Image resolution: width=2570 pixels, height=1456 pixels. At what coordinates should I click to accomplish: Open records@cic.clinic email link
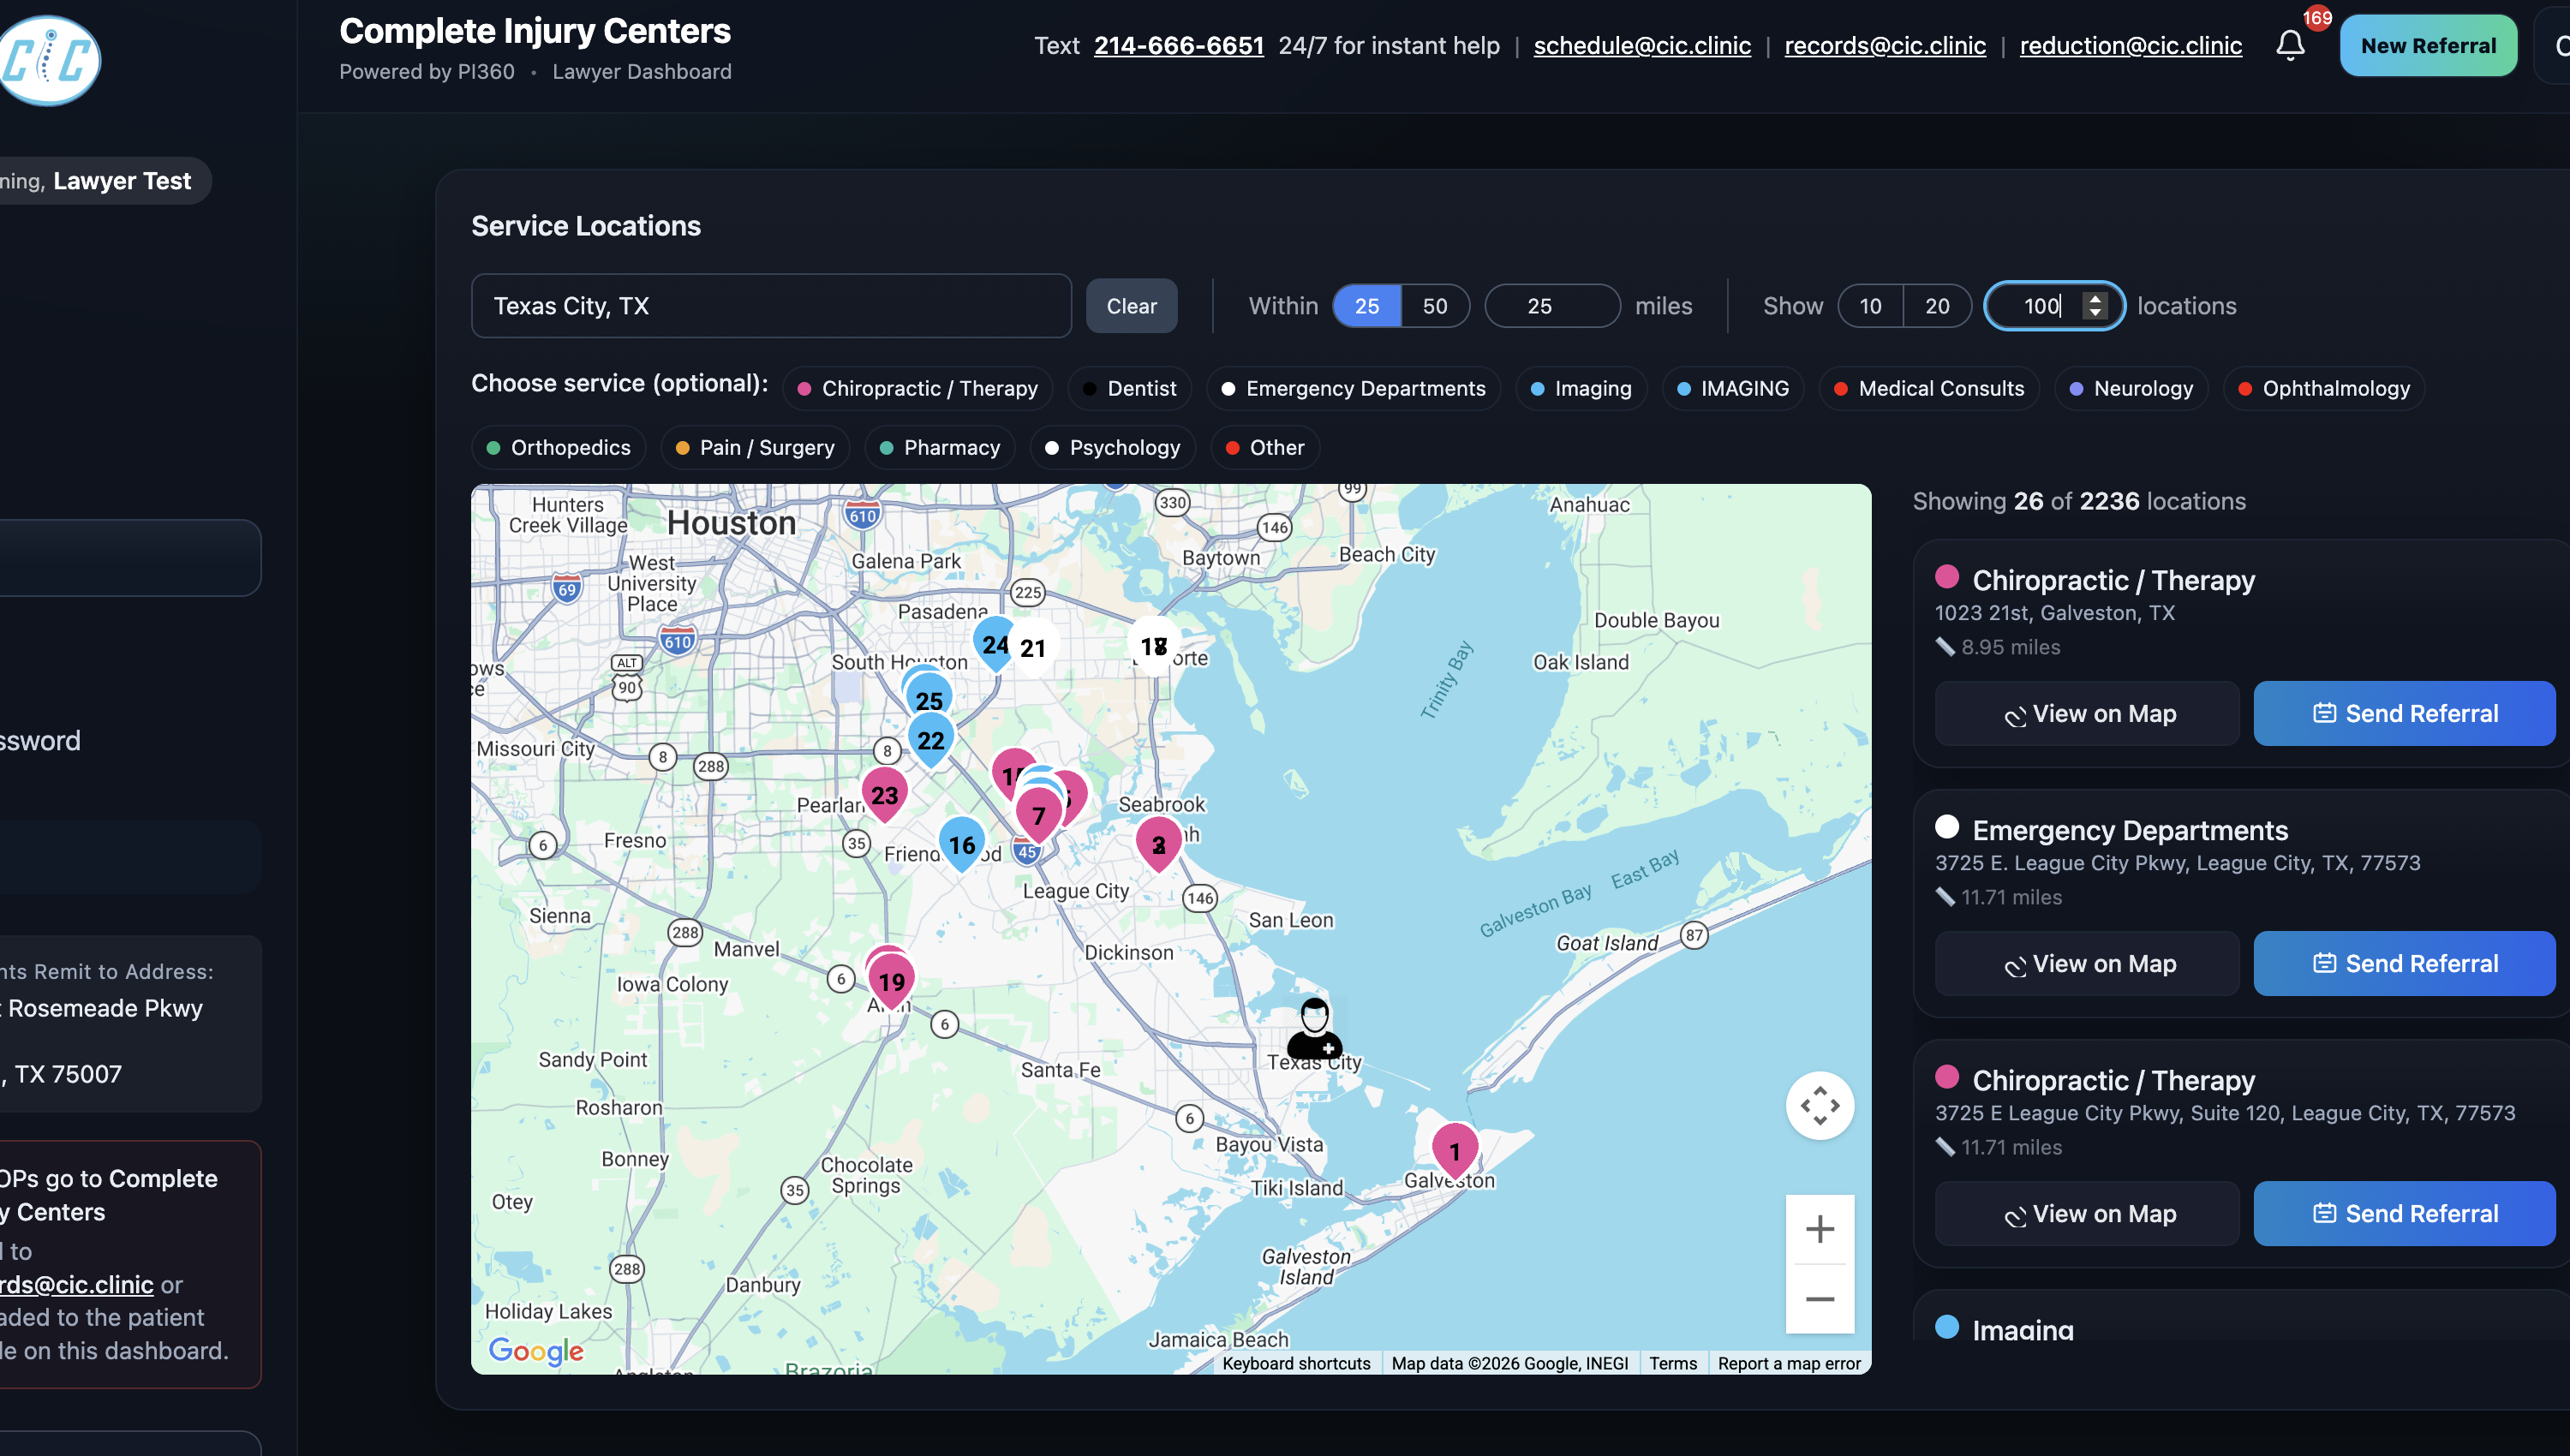tap(1885, 45)
